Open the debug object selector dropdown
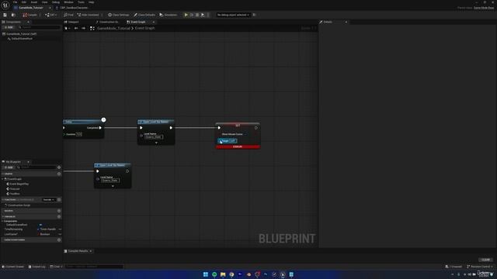The image size is (497, 279). click(233, 15)
